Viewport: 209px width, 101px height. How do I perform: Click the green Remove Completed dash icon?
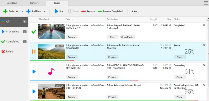[x=100, y=11]
